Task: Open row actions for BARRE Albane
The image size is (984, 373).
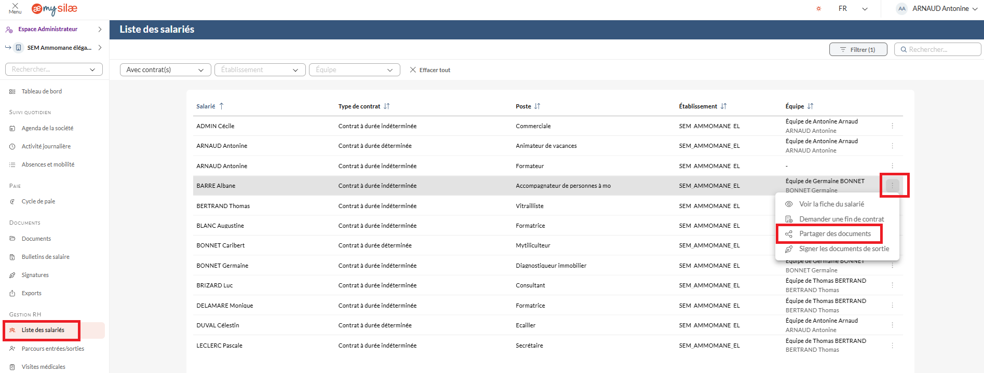Action: (892, 186)
